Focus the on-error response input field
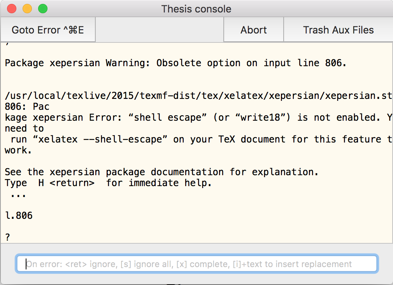 coord(196,264)
